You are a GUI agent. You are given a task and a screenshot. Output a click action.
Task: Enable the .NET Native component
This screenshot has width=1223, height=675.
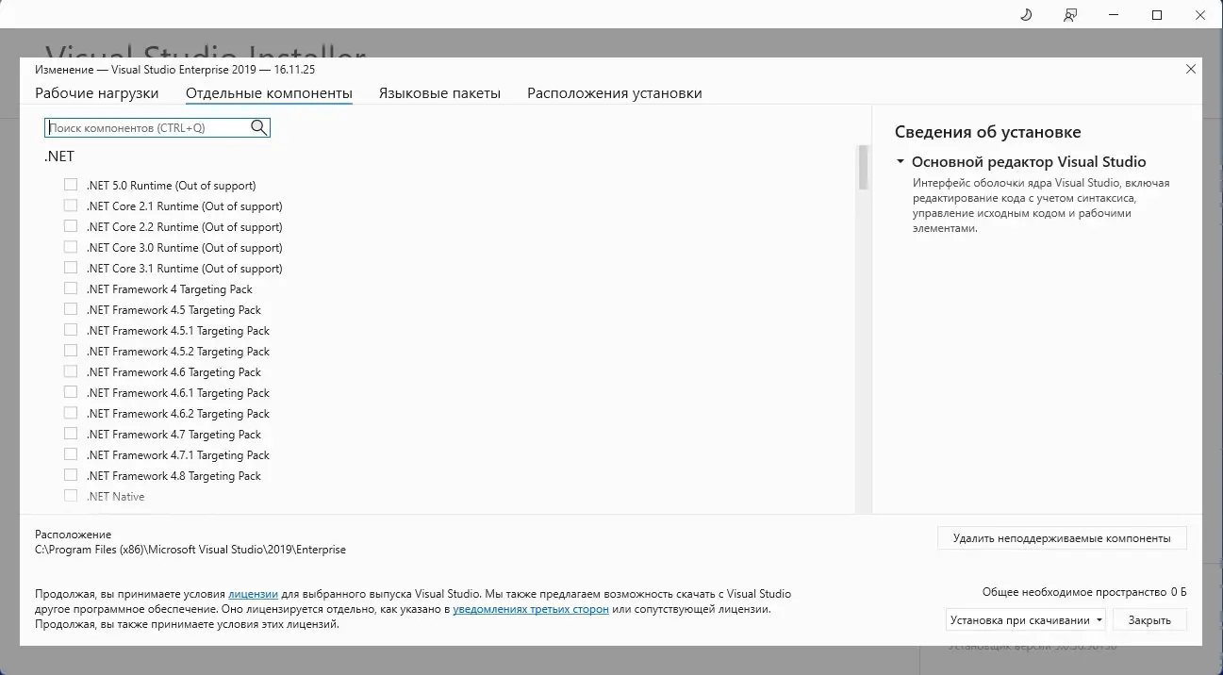pos(71,495)
